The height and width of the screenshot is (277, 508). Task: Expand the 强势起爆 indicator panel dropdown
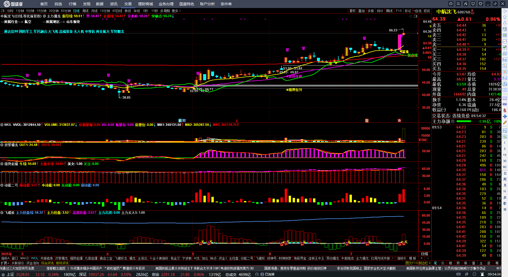[x=2, y=164]
